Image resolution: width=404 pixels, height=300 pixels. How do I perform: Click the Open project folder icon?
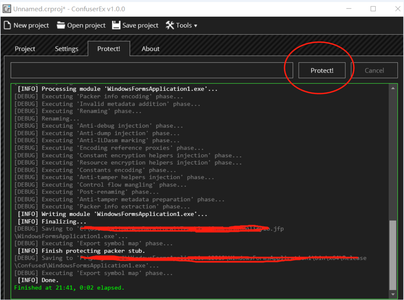pos(61,25)
